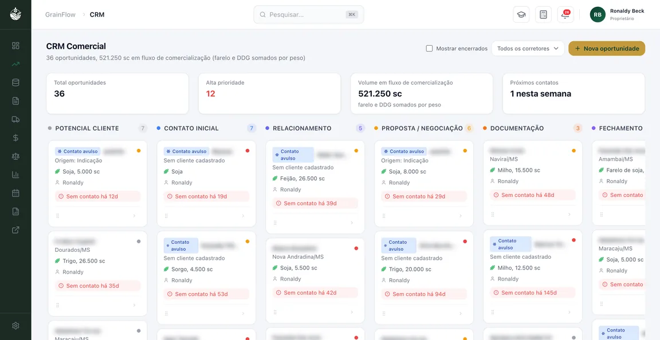Select the POTENCIAL CLIENTE column header
This screenshot has width=660, height=340.
click(x=87, y=128)
